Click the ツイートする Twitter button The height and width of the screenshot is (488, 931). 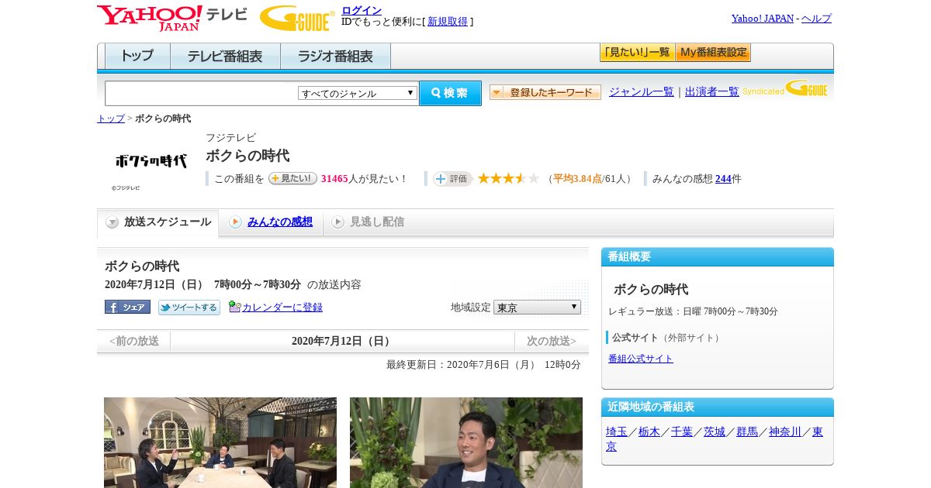189,308
